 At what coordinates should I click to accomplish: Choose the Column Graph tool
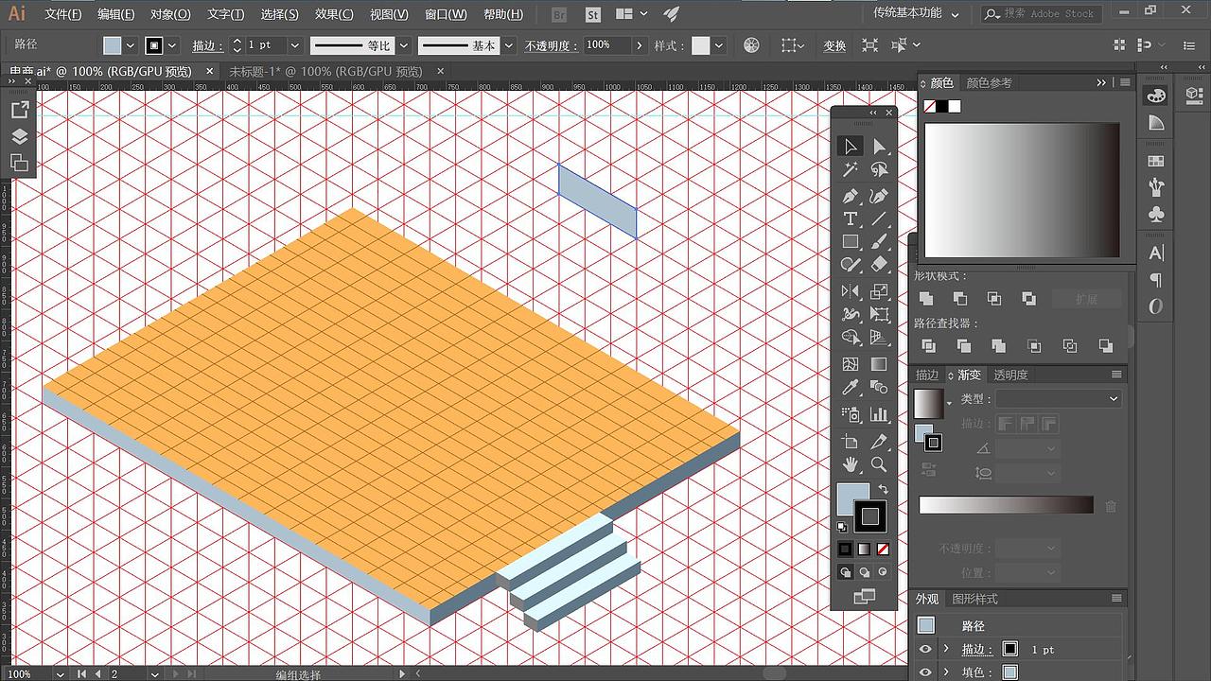(880, 414)
